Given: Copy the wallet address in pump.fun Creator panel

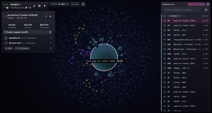Looking at the screenshot, I should point(22,18).
